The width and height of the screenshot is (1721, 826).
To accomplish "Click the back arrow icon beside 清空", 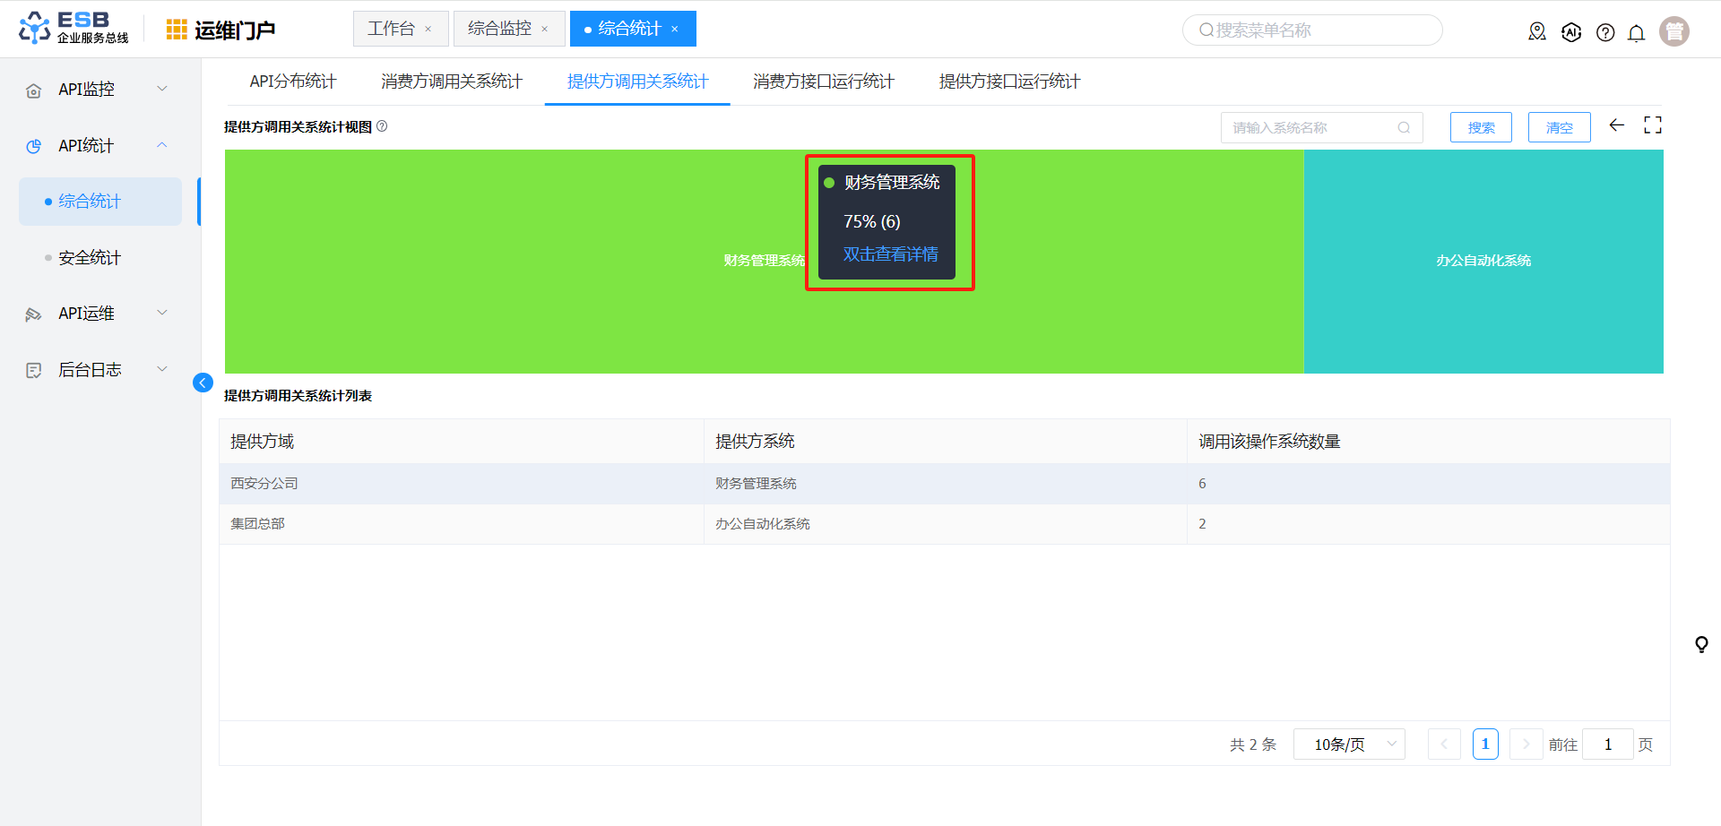I will point(1616,125).
